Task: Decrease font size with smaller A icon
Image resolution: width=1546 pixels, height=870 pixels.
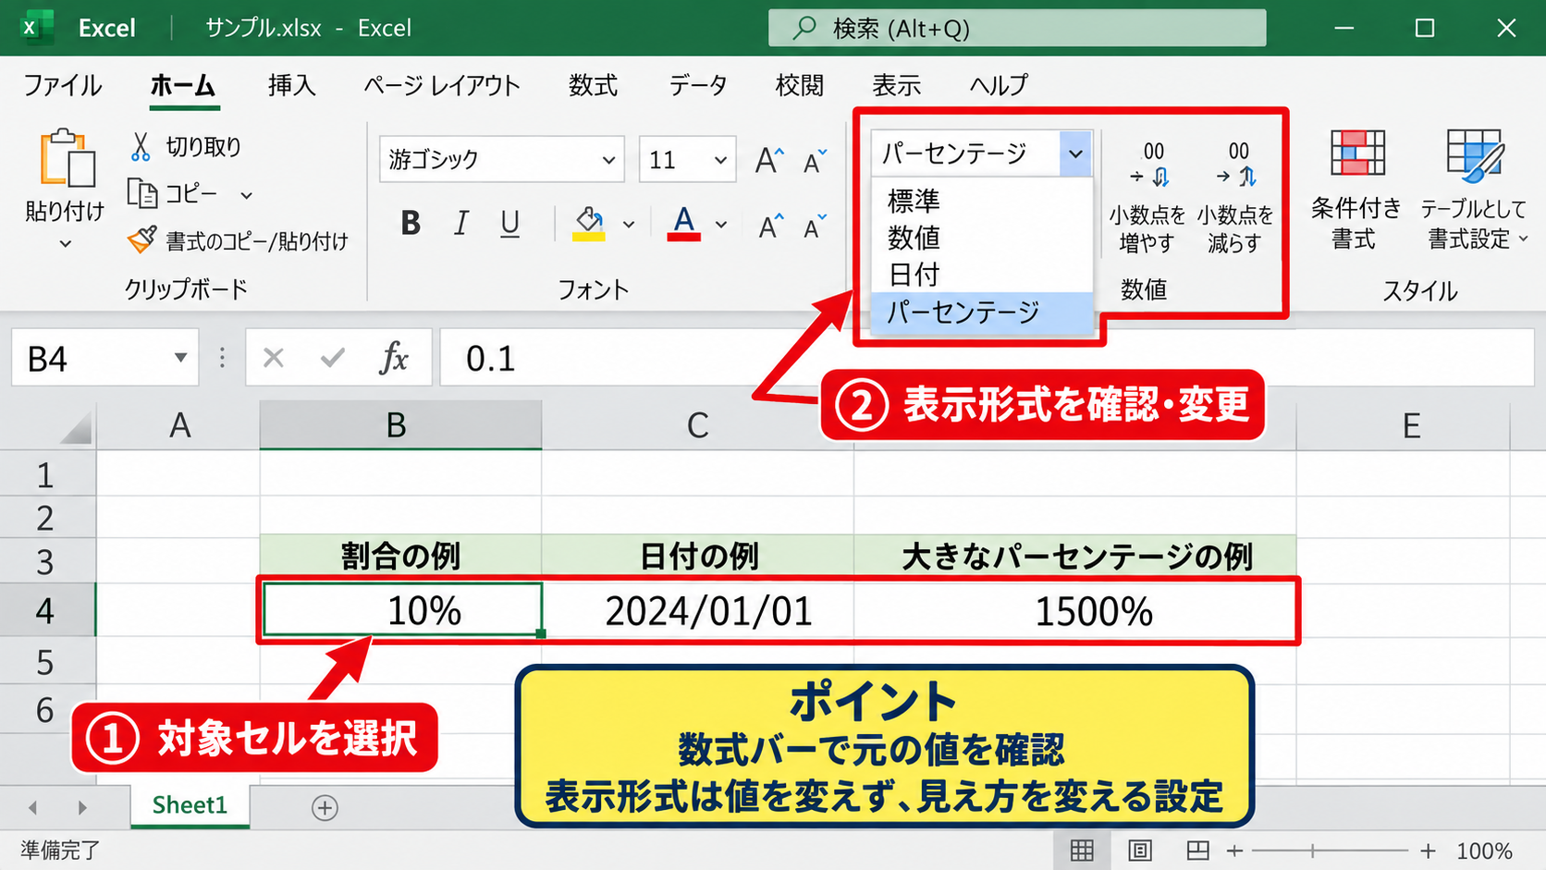Action: [x=815, y=162]
